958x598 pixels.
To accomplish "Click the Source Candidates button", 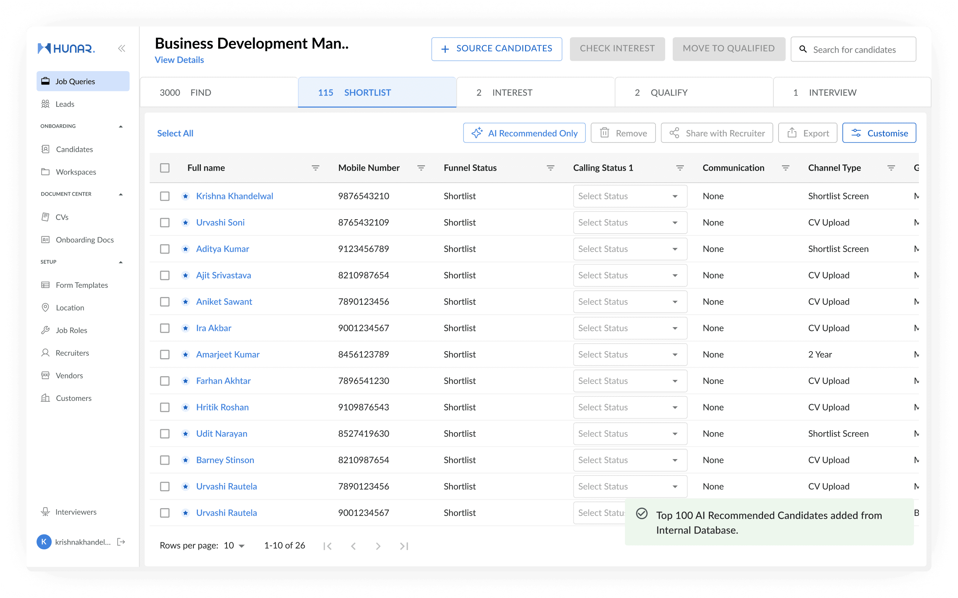I will (x=496, y=49).
